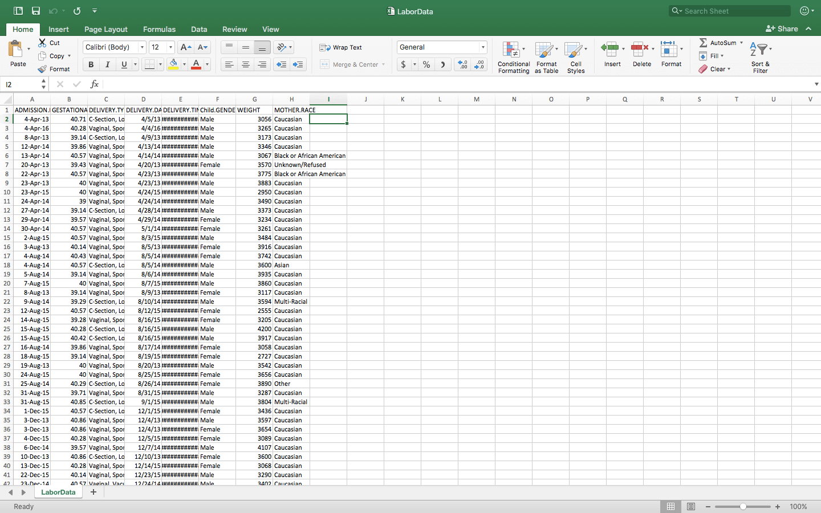
Task: Click the Paste button
Action: point(18,54)
